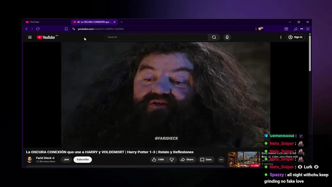
Task: Click the Farid Dieck channel avatar
Action: click(x=30, y=159)
